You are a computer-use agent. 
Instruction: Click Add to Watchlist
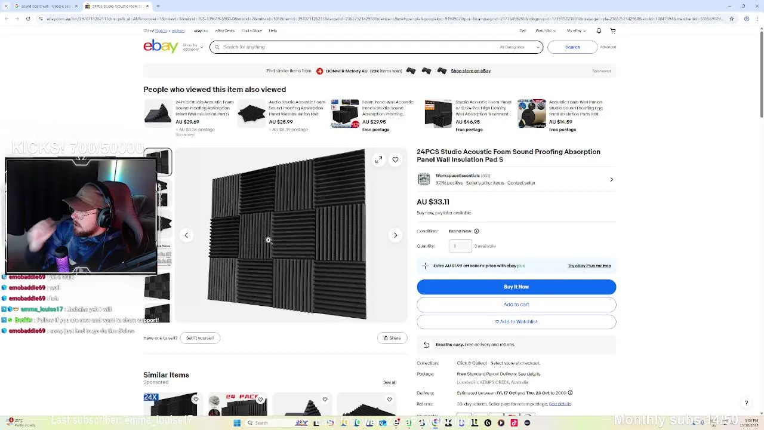click(516, 321)
